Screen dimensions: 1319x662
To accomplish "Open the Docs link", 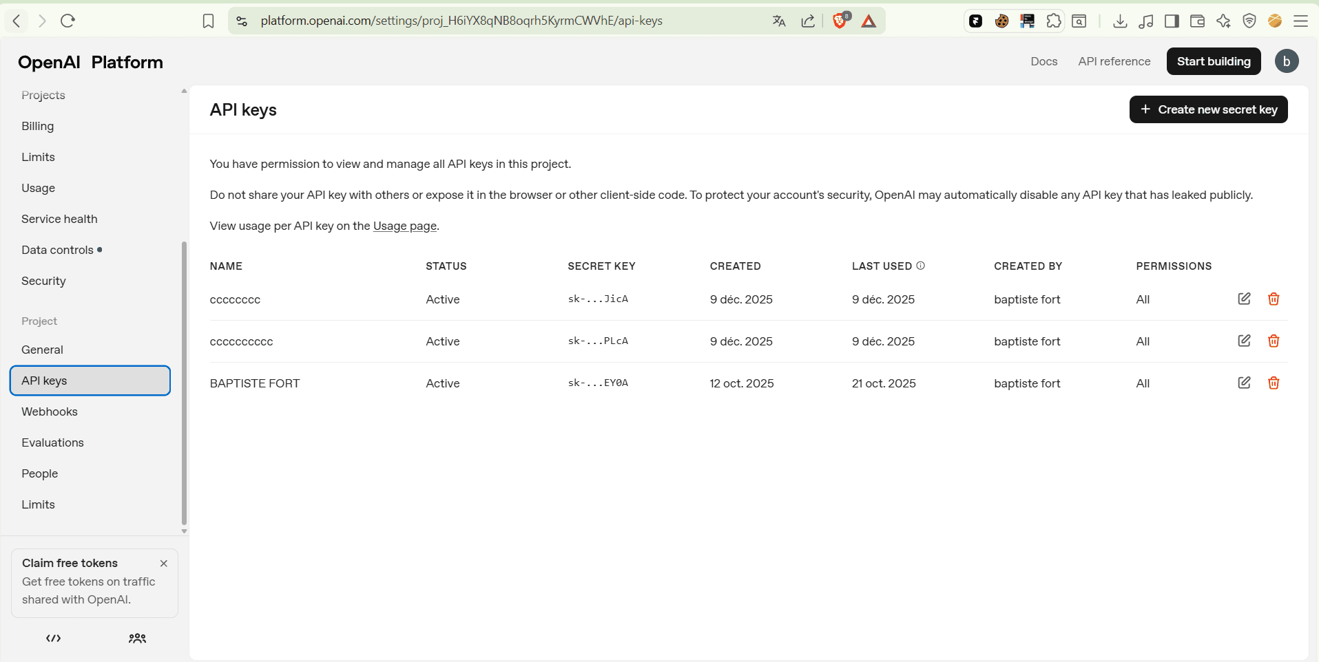I will 1043,61.
